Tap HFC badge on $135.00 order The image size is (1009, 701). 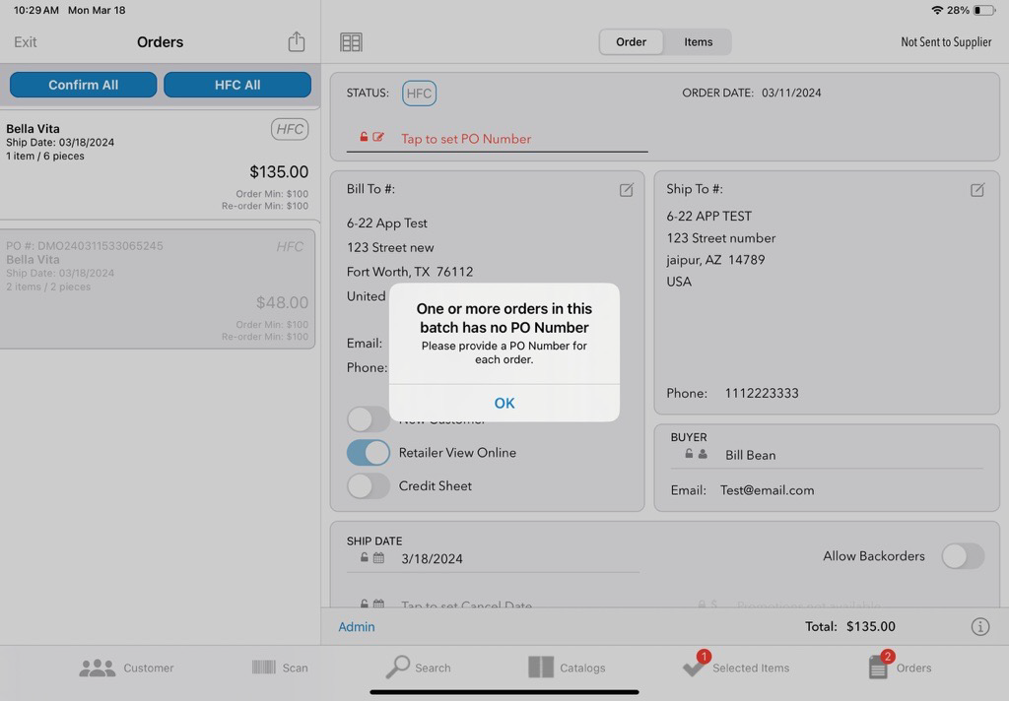pyautogui.click(x=290, y=129)
